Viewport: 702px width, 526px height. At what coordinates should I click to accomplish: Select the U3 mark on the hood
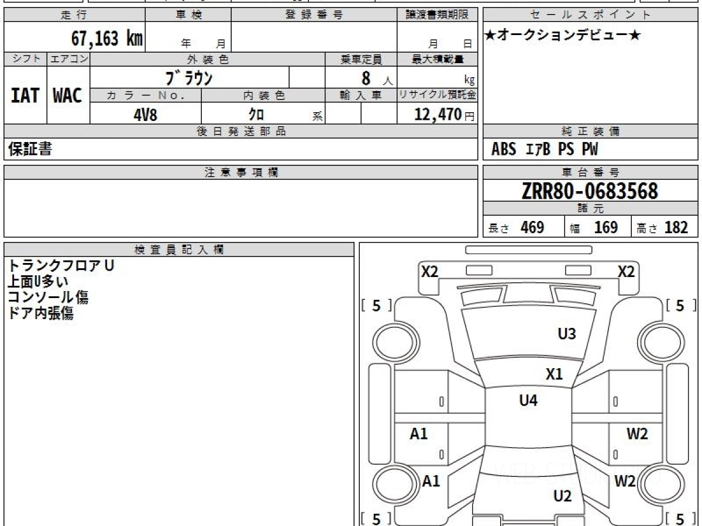click(x=567, y=334)
